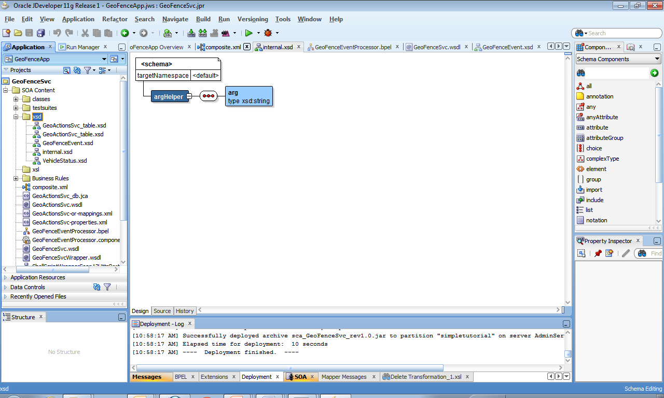The height and width of the screenshot is (398, 664).
Task: Expand the testsuites folder node
Action: coord(16,108)
